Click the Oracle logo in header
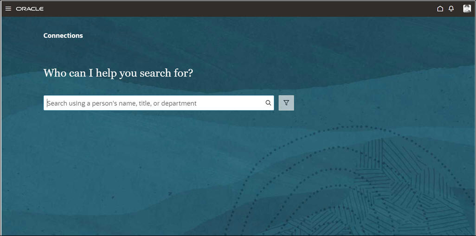 click(30, 9)
